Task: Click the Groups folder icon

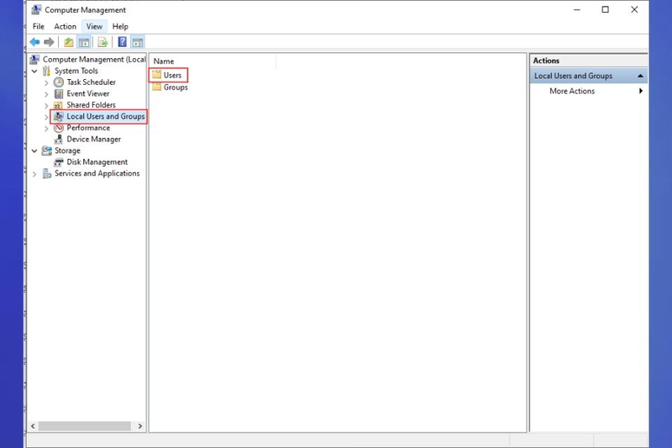Action: [x=157, y=87]
